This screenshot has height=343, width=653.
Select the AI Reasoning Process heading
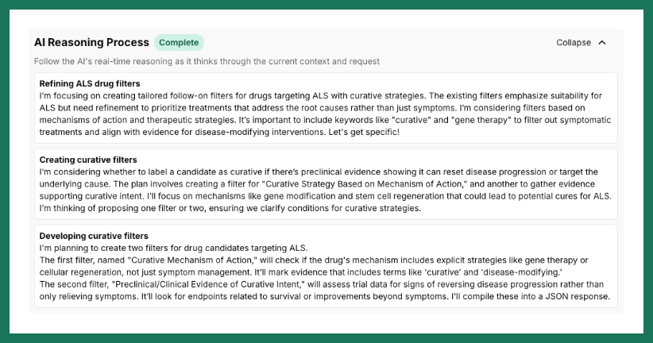click(x=91, y=42)
